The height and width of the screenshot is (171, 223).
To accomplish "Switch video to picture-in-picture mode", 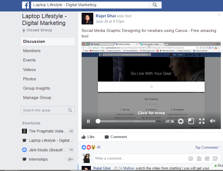I will coord(191,121).
